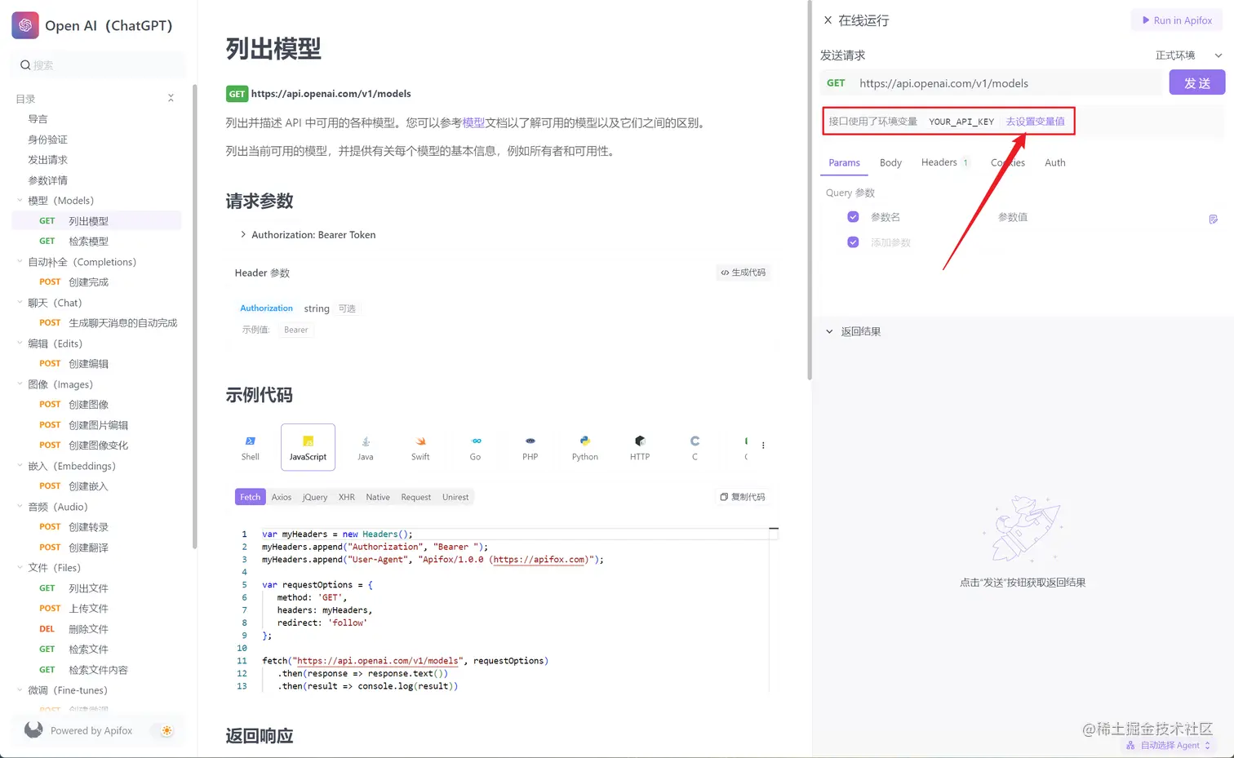Select the XHR code tab
1234x758 pixels.
347,497
